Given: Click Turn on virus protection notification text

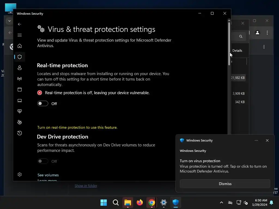Looking at the screenshot, I should pos(200,161).
